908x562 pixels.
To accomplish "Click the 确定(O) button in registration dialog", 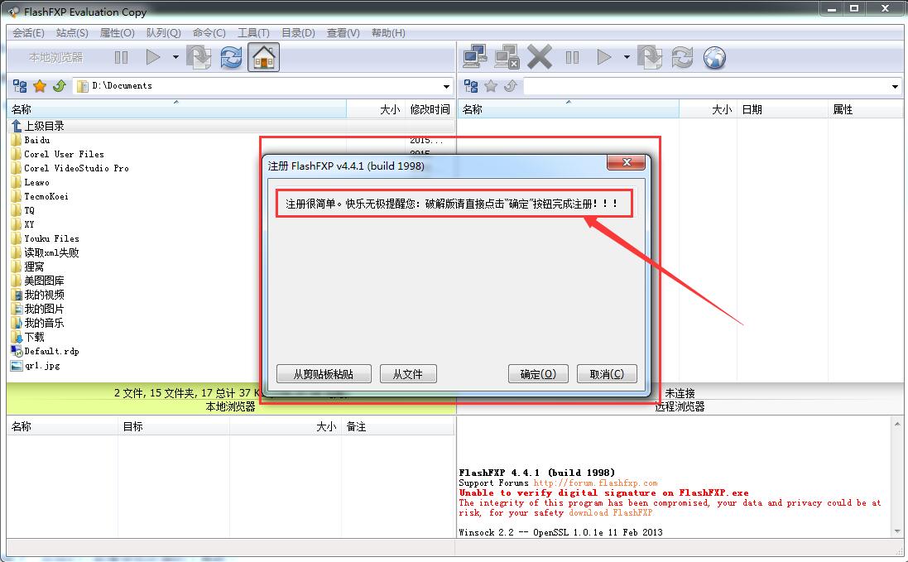I will point(538,373).
